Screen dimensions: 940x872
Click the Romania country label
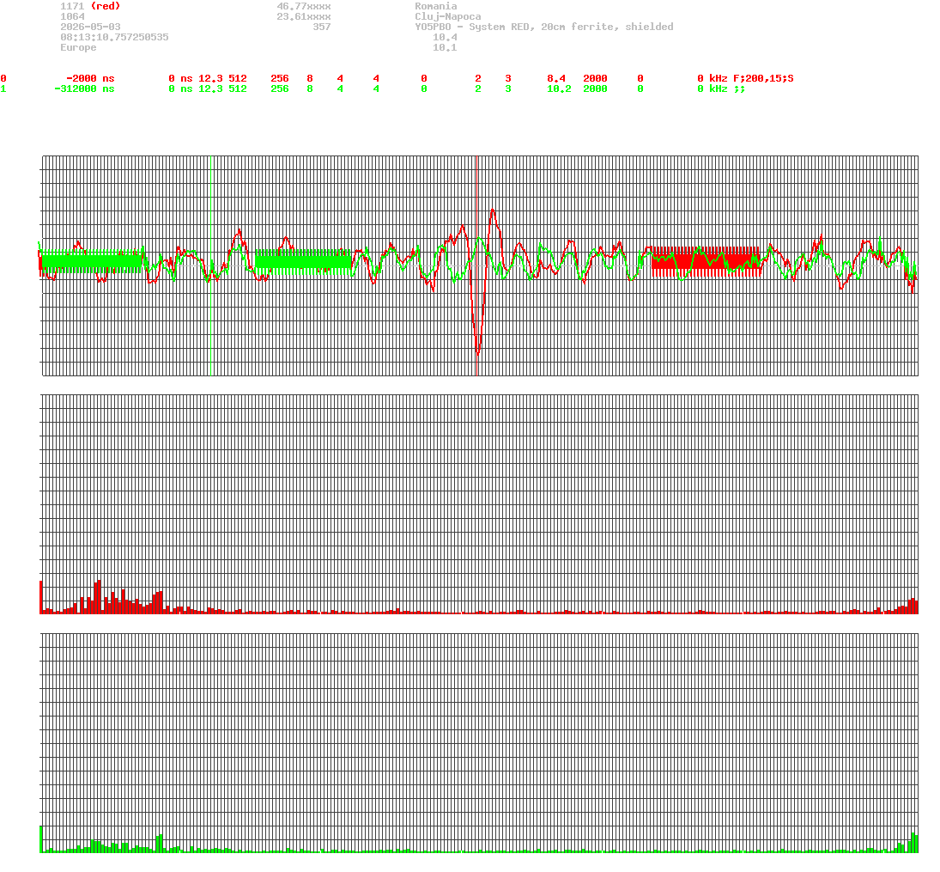pyautogui.click(x=436, y=6)
